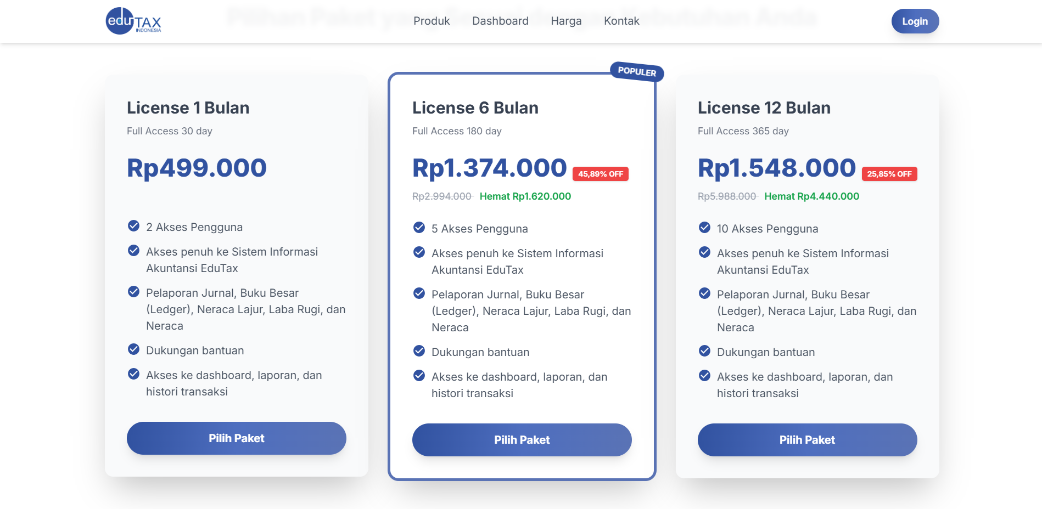Image resolution: width=1042 pixels, height=509 pixels.
Task: Click checkmark next to Dukungan bantuan in 1 Bulan
Action: (133, 349)
